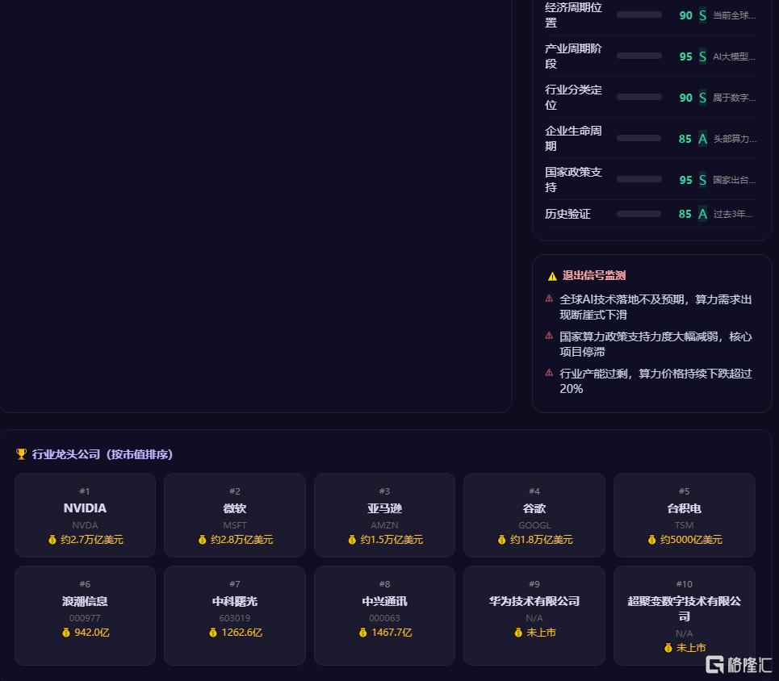
Task: Click the exit signal 行业产能过剩 text
Action: point(655,381)
